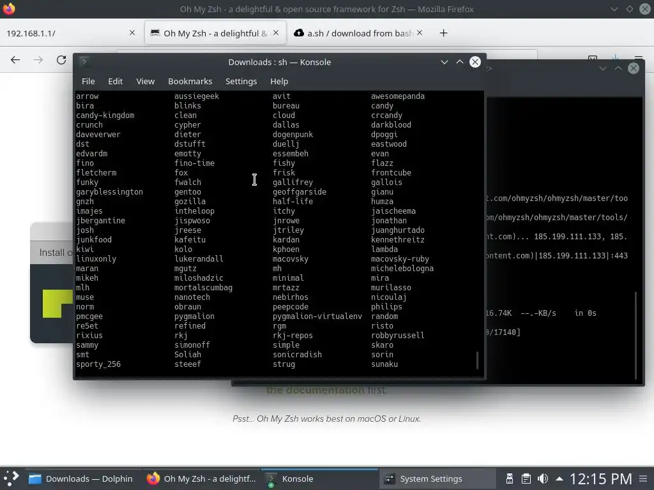
Task: Click 'kennethreitz' in terminal list
Action: [397, 240]
